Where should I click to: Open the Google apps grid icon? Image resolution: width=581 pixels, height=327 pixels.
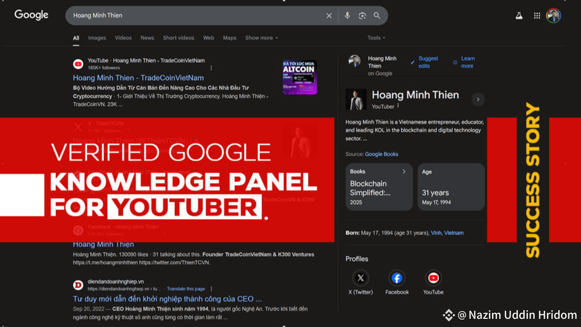(x=537, y=15)
